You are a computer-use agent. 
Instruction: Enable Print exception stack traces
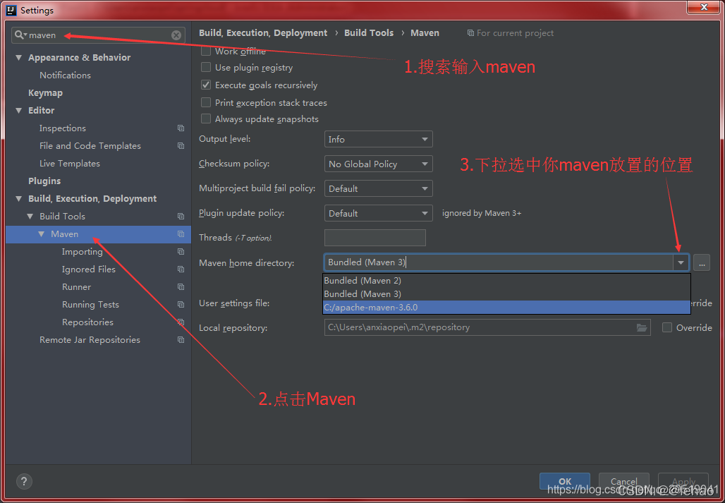click(206, 102)
